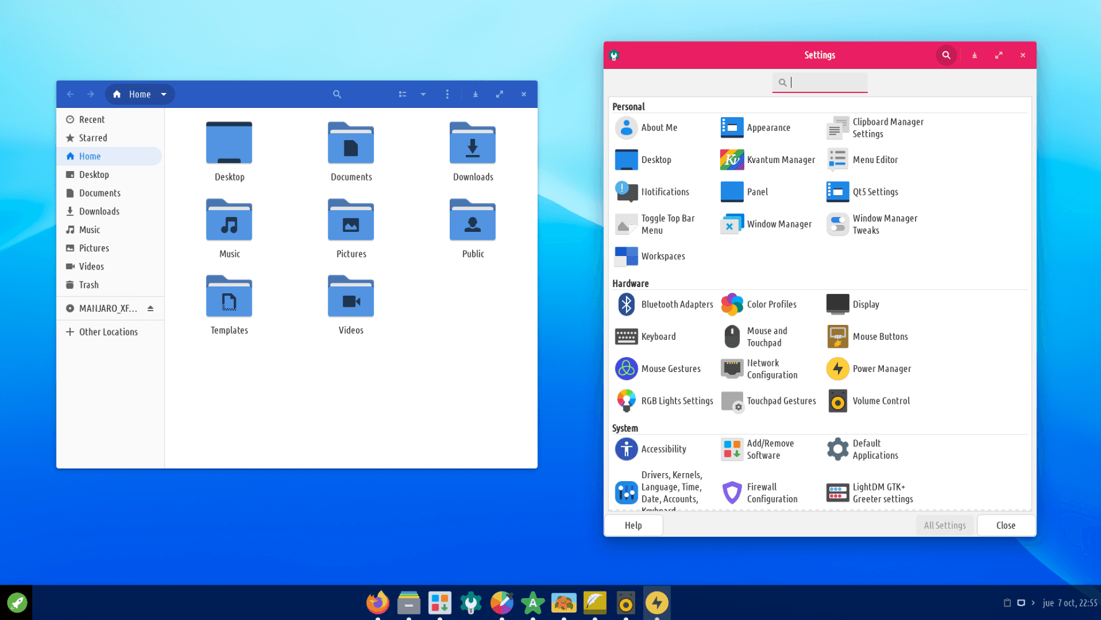Open Firewall Configuration
The width and height of the screenshot is (1101, 620).
[x=760, y=493]
